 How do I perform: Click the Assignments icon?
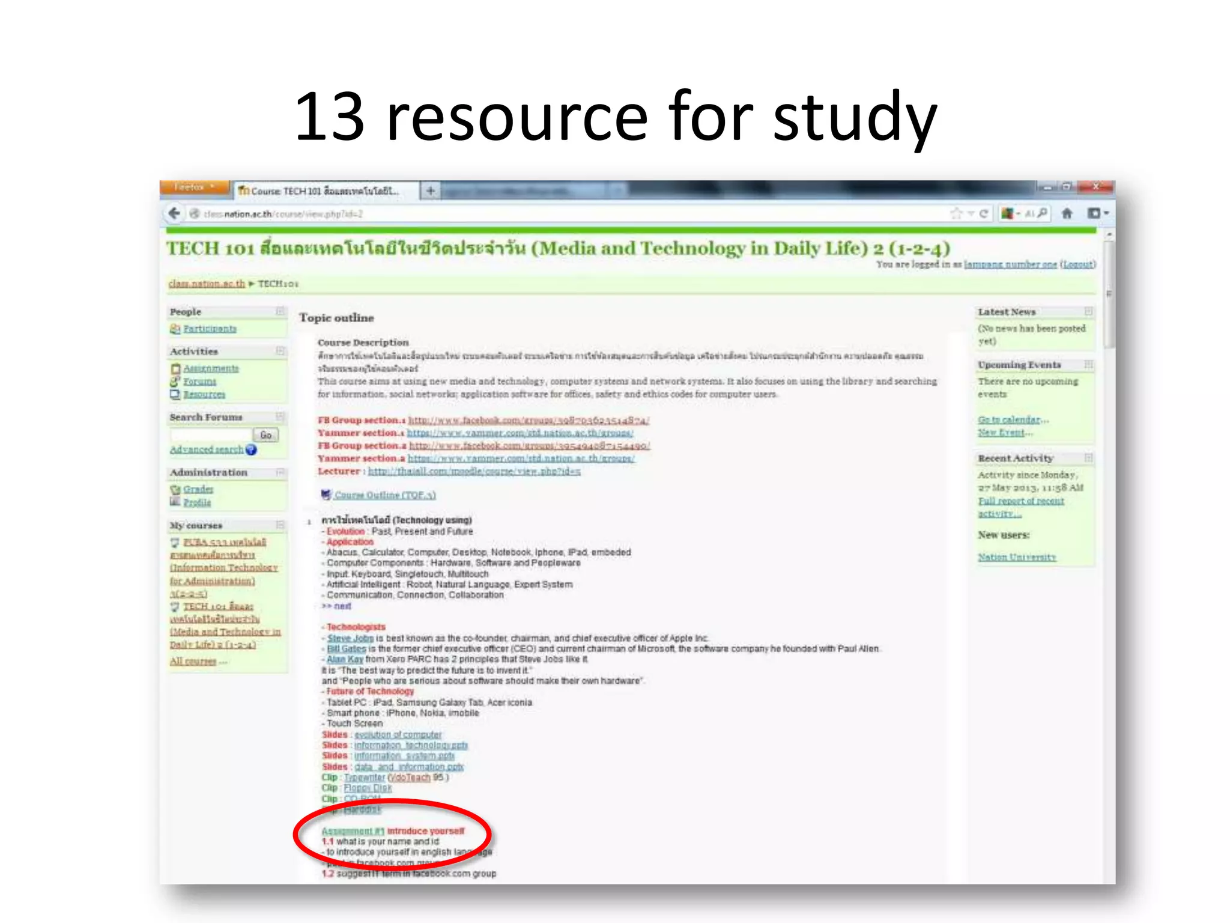(175, 368)
